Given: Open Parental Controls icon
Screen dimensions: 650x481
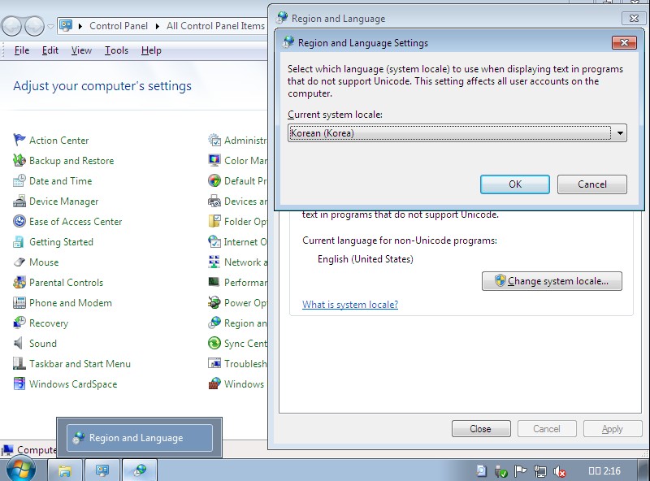Looking at the screenshot, I should (19, 283).
